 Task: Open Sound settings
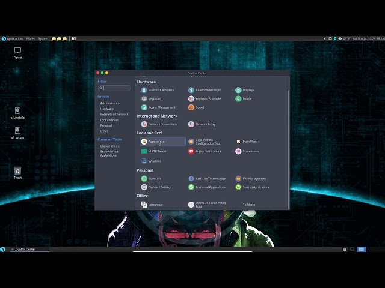[x=196, y=107]
